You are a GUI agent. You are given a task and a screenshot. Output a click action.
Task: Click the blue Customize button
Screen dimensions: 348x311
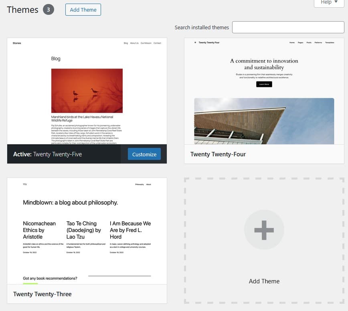pos(144,154)
